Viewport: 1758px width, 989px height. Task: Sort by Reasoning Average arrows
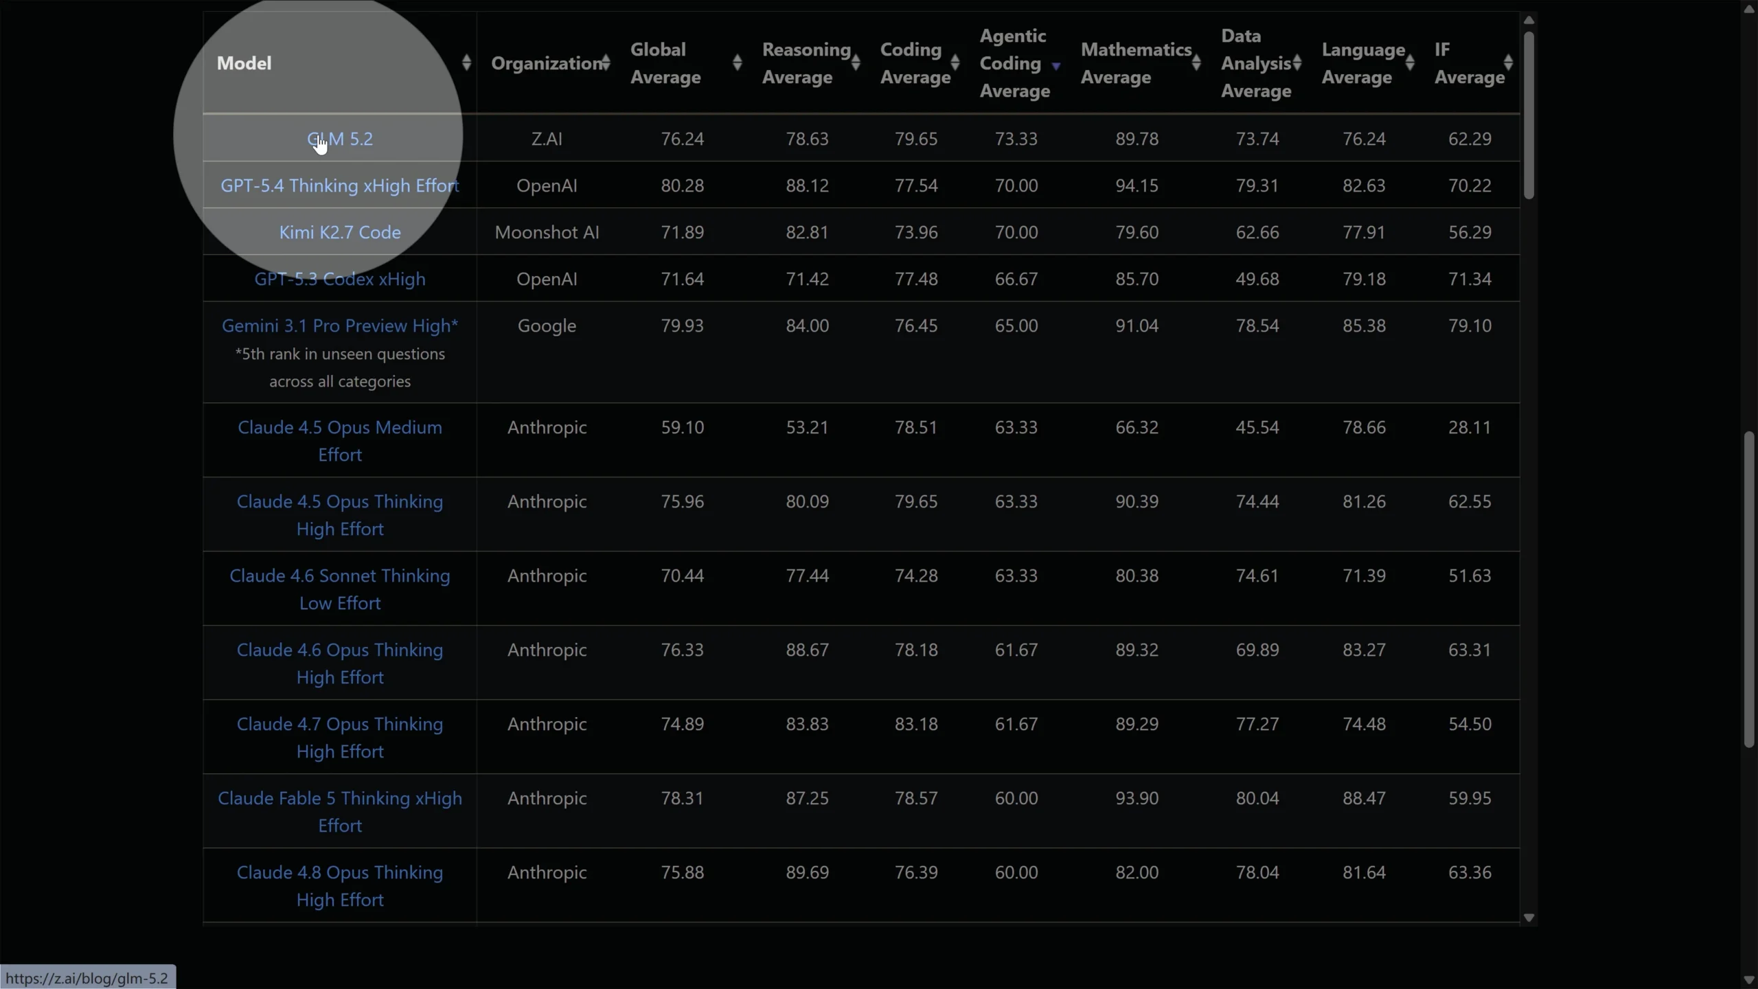pos(856,62)
